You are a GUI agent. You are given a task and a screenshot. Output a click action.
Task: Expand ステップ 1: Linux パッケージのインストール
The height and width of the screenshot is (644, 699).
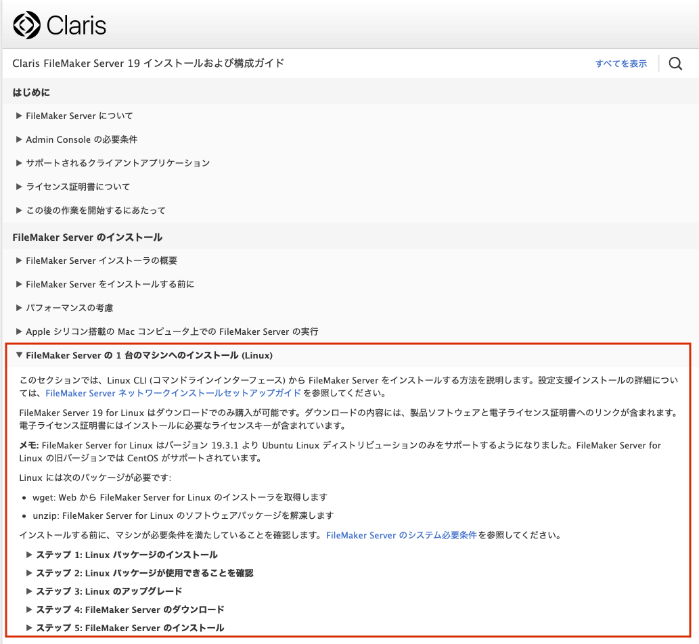pyautogui.click(x=126, y=555)
